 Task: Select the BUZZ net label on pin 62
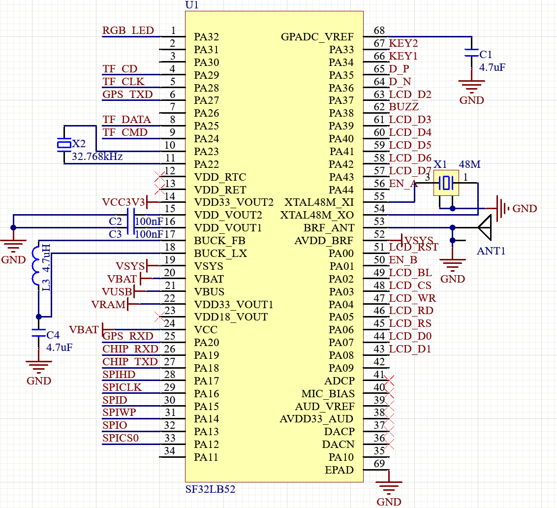[403, 107]
